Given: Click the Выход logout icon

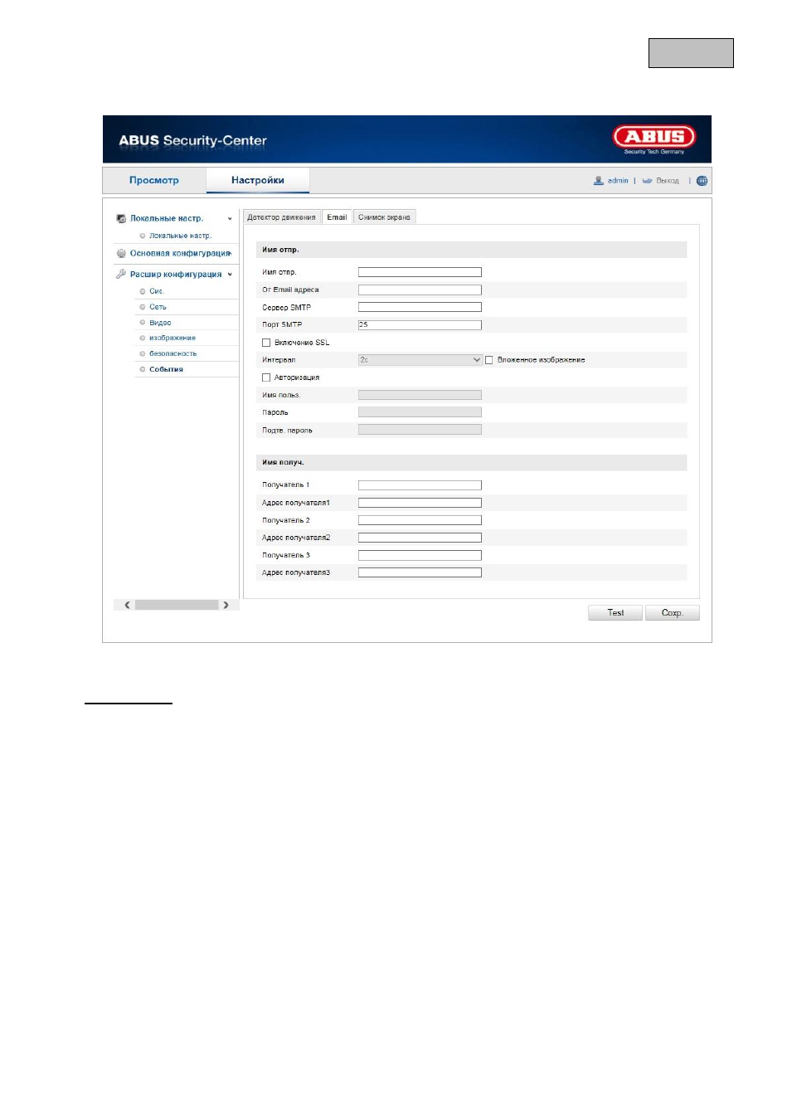Looking at the screenshot, I should tap(647, 181).
